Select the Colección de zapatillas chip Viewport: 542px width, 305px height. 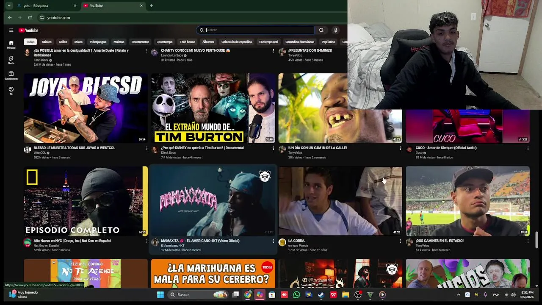[237, 42]
